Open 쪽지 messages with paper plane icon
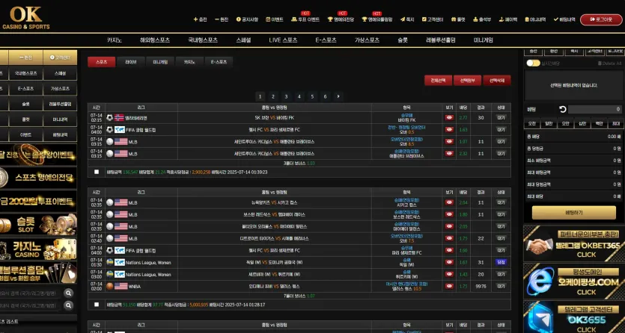The height and width of the screenshot is (333, 625). 407,19
